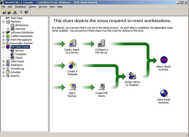This screenshot has height=137, width=189.
Task: Click the first toolbar icon with red-blue sphere
Action: [4, 12]
